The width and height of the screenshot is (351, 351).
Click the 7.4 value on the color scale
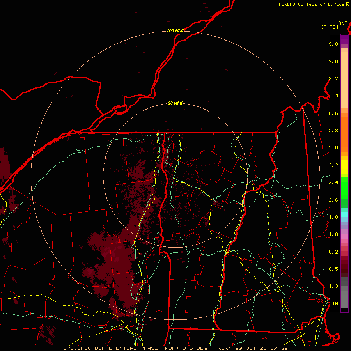[x=333, y=96]
